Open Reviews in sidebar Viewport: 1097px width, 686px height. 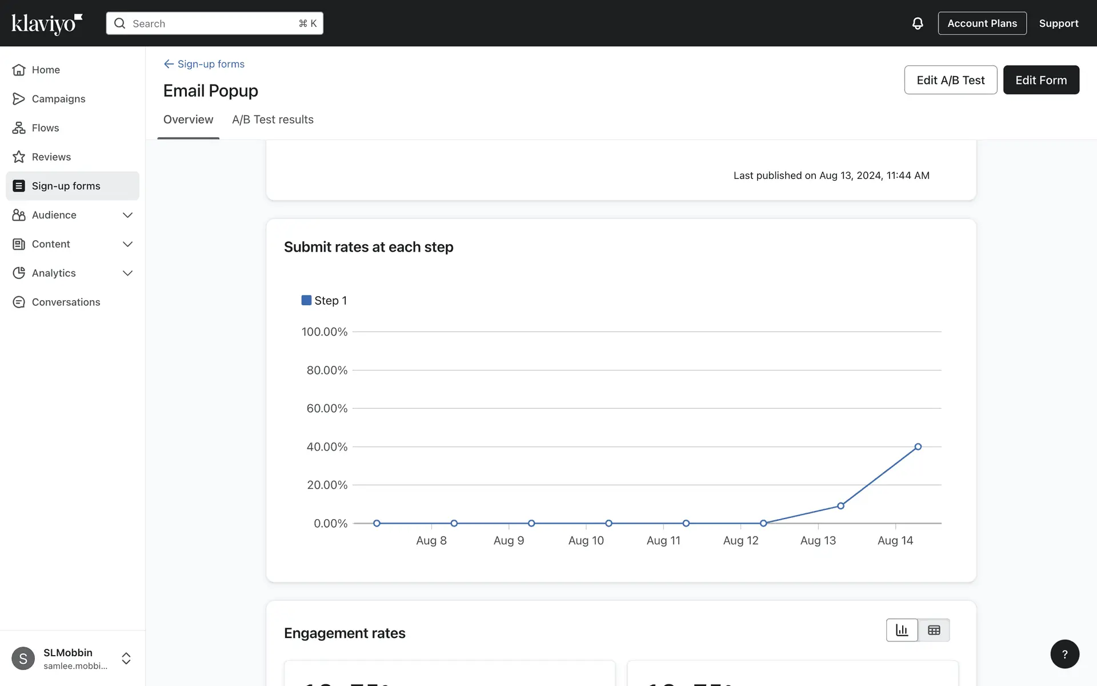point(51,157)
